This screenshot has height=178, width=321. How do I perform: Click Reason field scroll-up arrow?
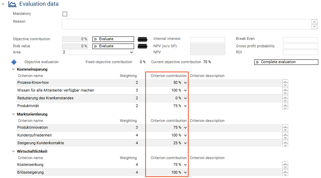tap(314, 22)
